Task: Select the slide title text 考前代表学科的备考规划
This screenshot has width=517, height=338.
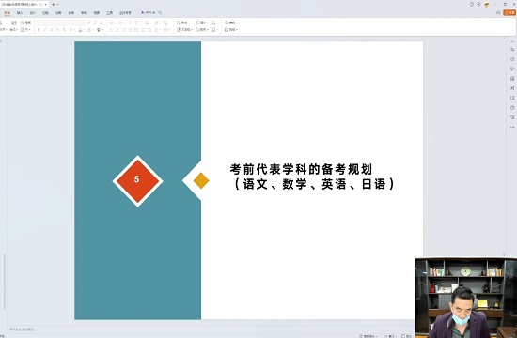Action: (301, 169)
